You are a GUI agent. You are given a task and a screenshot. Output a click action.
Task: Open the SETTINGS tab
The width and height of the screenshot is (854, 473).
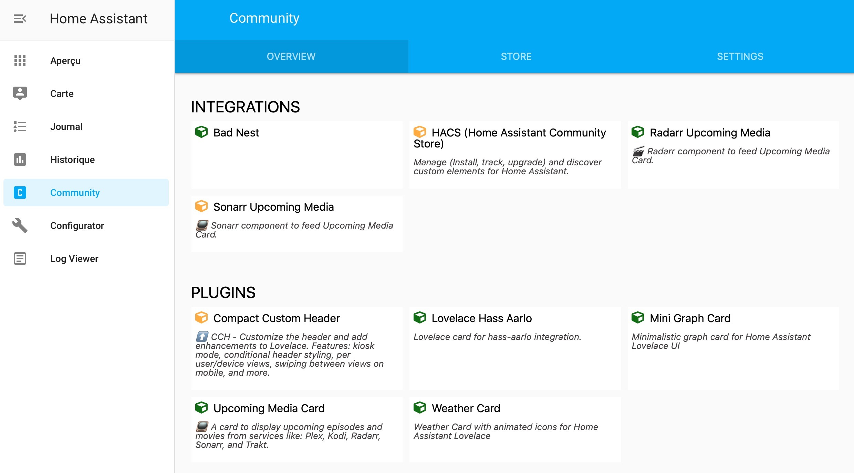pyautogui.click(x=740, y=56)
